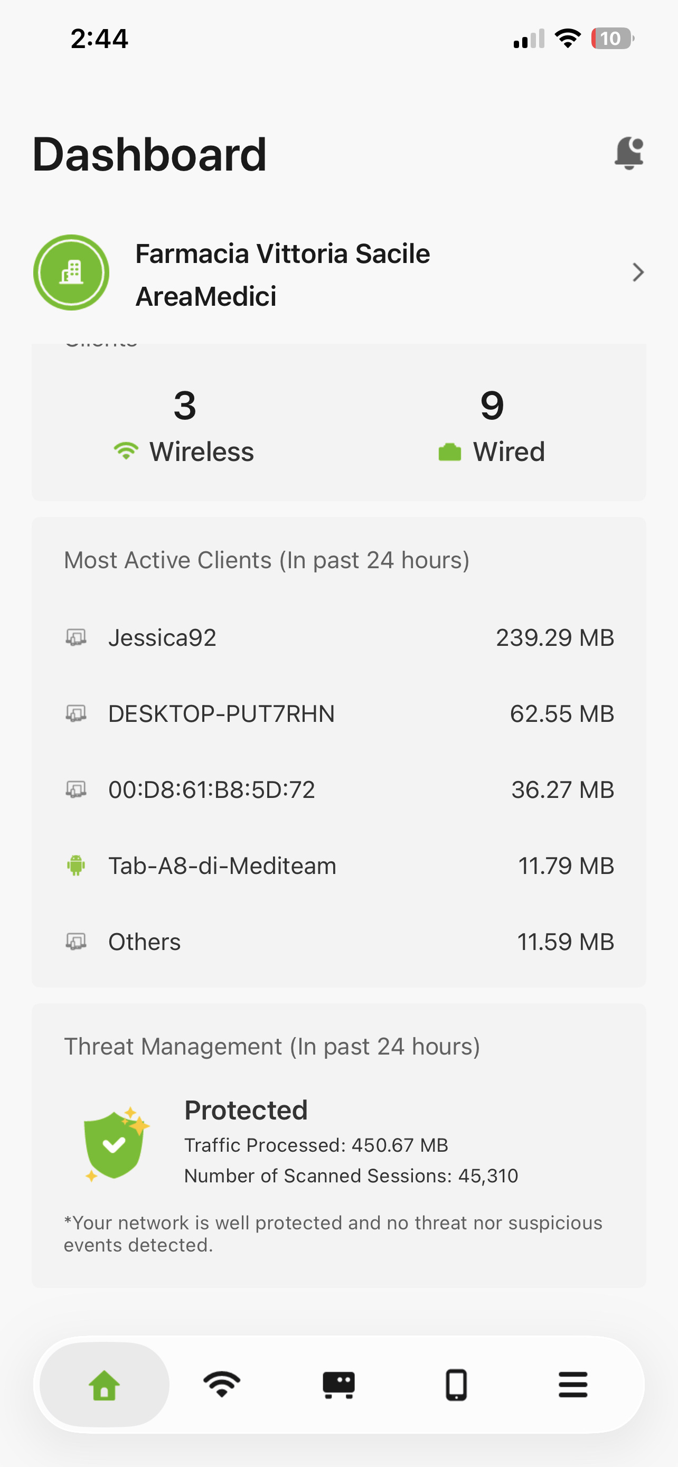Expand site selector chevron arrow
Viewport: 678px width, 1467px height.
[x=638, y=272]
